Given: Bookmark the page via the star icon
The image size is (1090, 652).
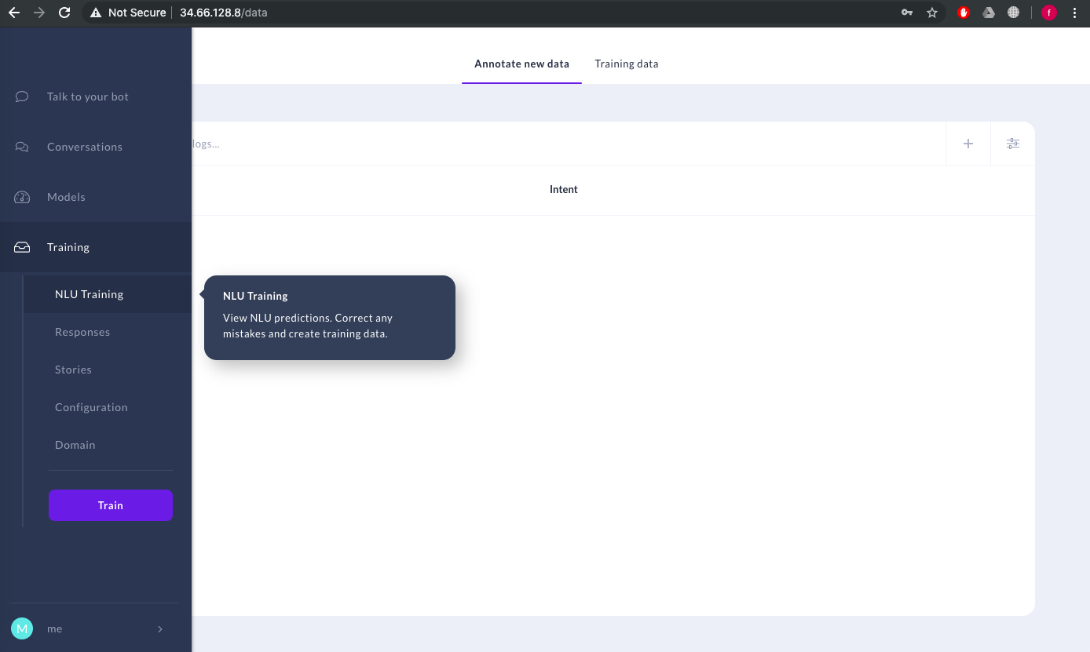Looking at the screenshot, I should (x=932, y=12).
